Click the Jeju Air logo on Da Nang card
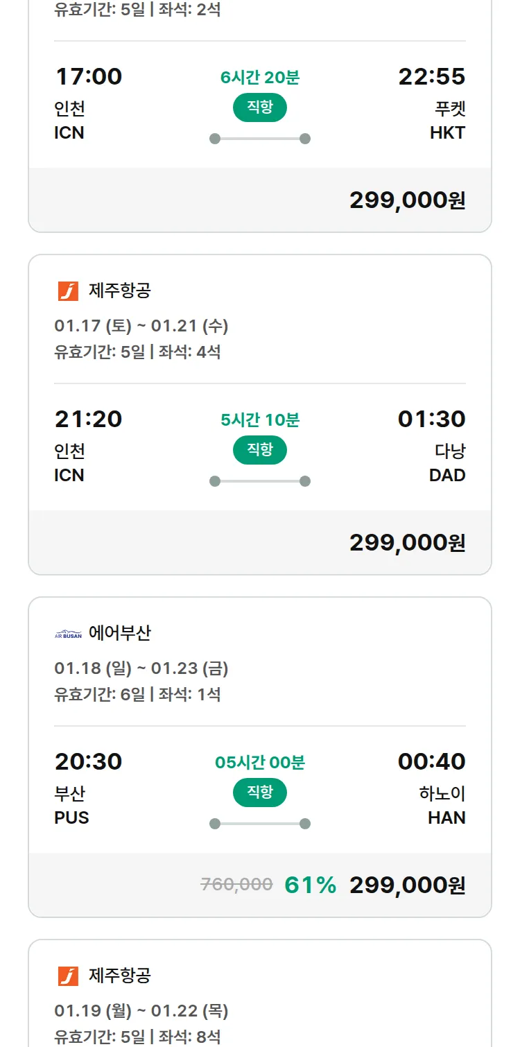The width and height of the screenshot is (520, 1047). (x=68, y=291)
